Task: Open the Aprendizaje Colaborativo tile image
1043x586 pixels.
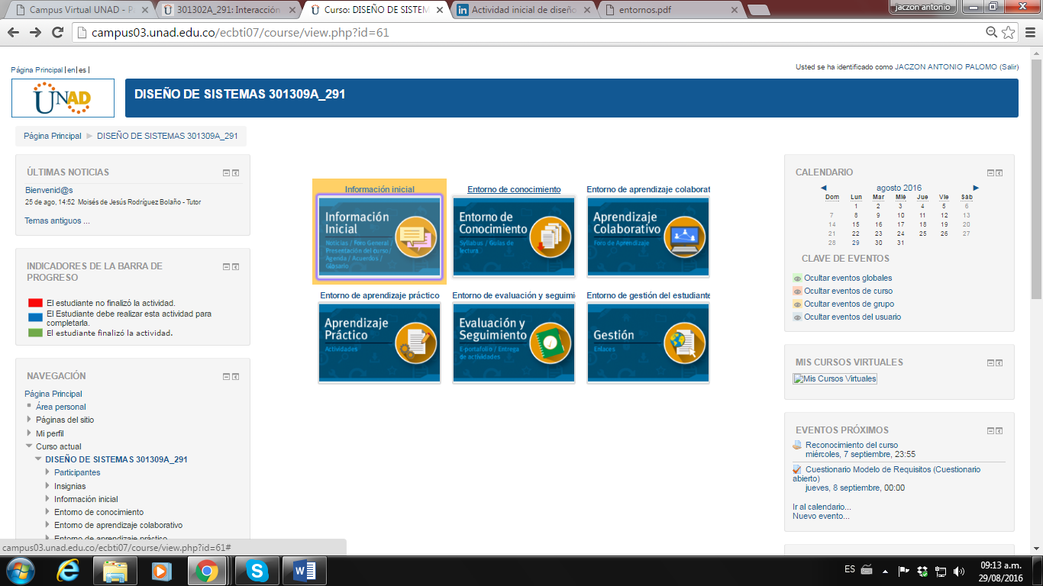Action: (648, 237)
